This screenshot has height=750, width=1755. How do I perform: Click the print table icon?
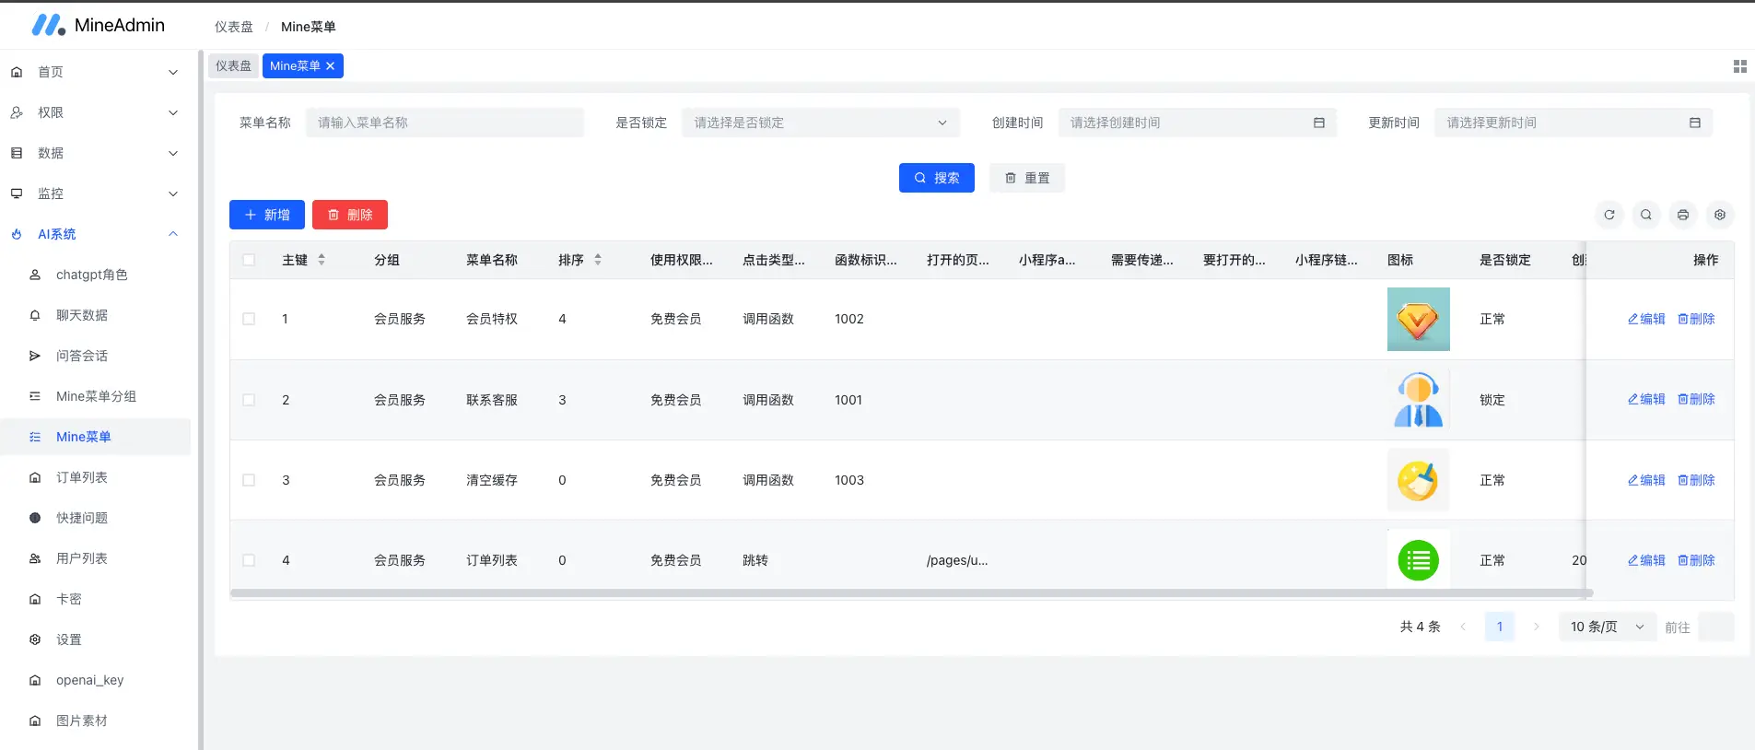[1682, 215]
